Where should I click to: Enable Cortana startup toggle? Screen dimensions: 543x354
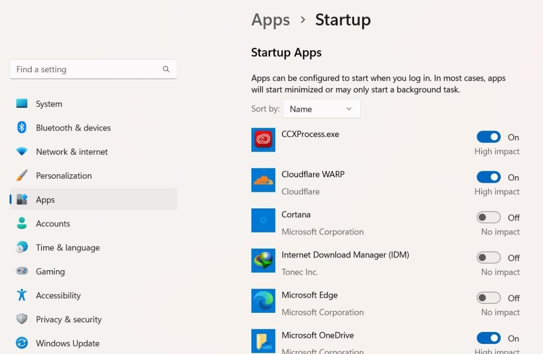point(488,217)
